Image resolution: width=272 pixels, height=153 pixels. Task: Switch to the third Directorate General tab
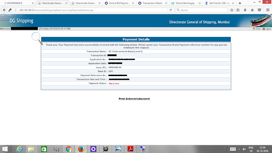click(x=86, y=3)
